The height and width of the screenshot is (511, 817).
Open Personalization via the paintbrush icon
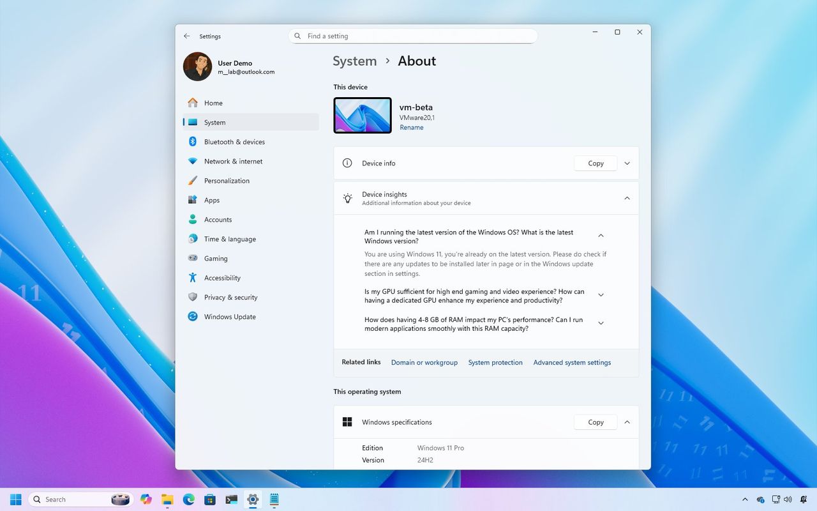tap(193, 181)
